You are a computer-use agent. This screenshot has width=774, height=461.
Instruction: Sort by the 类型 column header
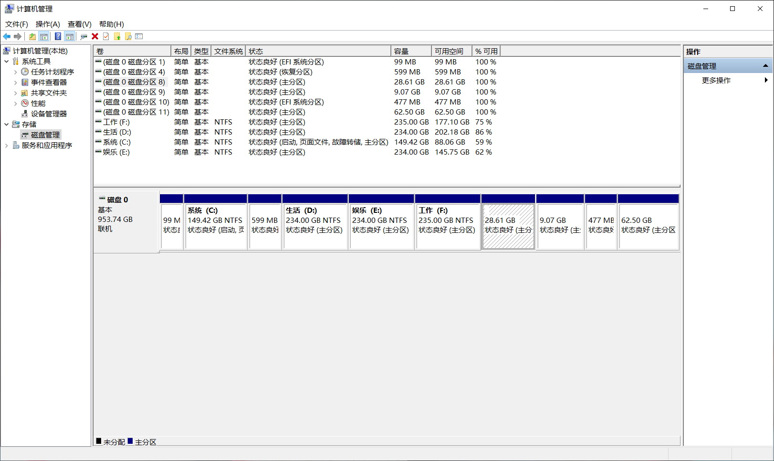pos(201,51)
